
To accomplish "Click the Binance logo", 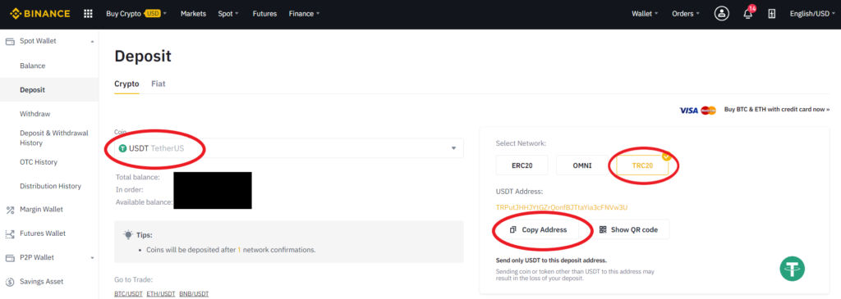I will tap(39, 13).
